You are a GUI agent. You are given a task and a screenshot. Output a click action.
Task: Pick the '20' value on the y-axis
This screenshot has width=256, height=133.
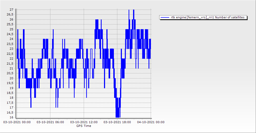(11, 78)
